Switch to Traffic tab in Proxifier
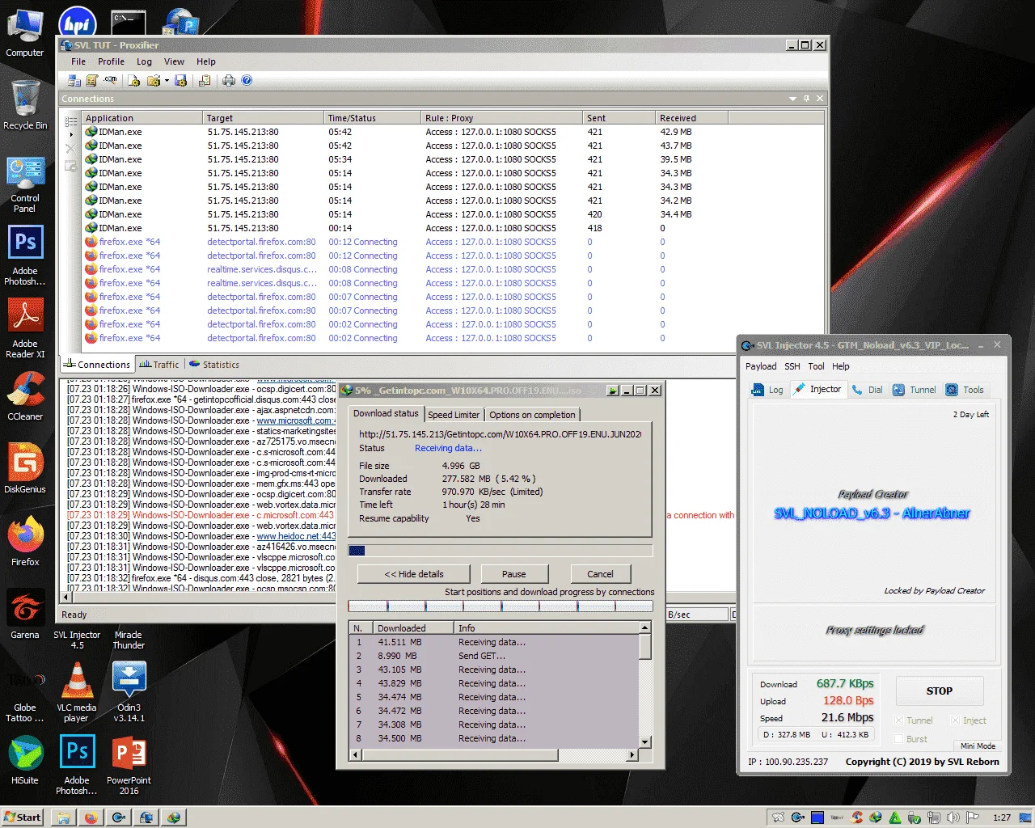This screenshot has height=828, width=1035. pos(159,365)
